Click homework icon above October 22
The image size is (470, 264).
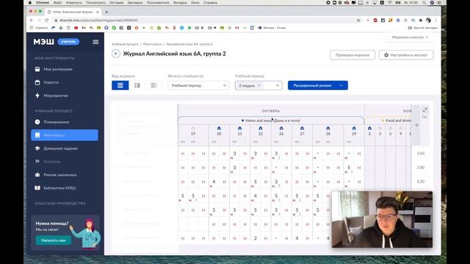click(261, 128)
